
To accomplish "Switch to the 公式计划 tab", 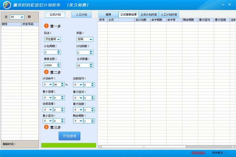I will coord(55,15).
